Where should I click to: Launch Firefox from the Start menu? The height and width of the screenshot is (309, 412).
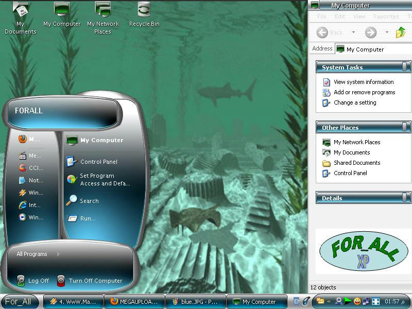point(29,139)
